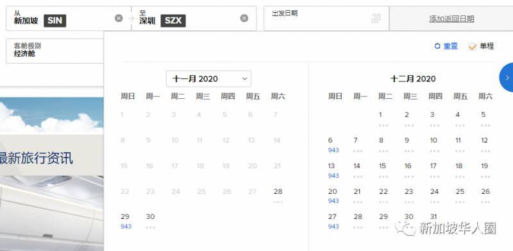Select December 22 in the calendar
The image size is (513, 251).
tap(383, 196)
